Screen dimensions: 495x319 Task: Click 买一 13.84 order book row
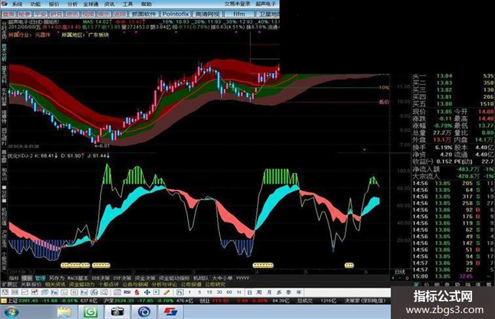click(x=453, y=76)
